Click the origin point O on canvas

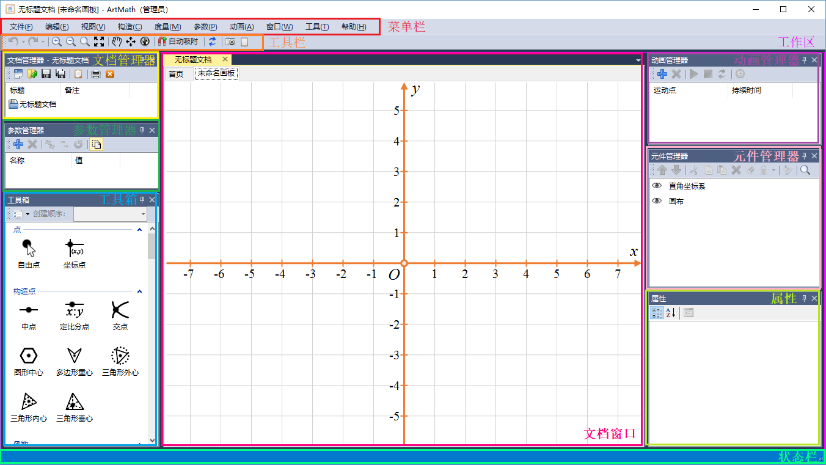click(x=404, y=263)
